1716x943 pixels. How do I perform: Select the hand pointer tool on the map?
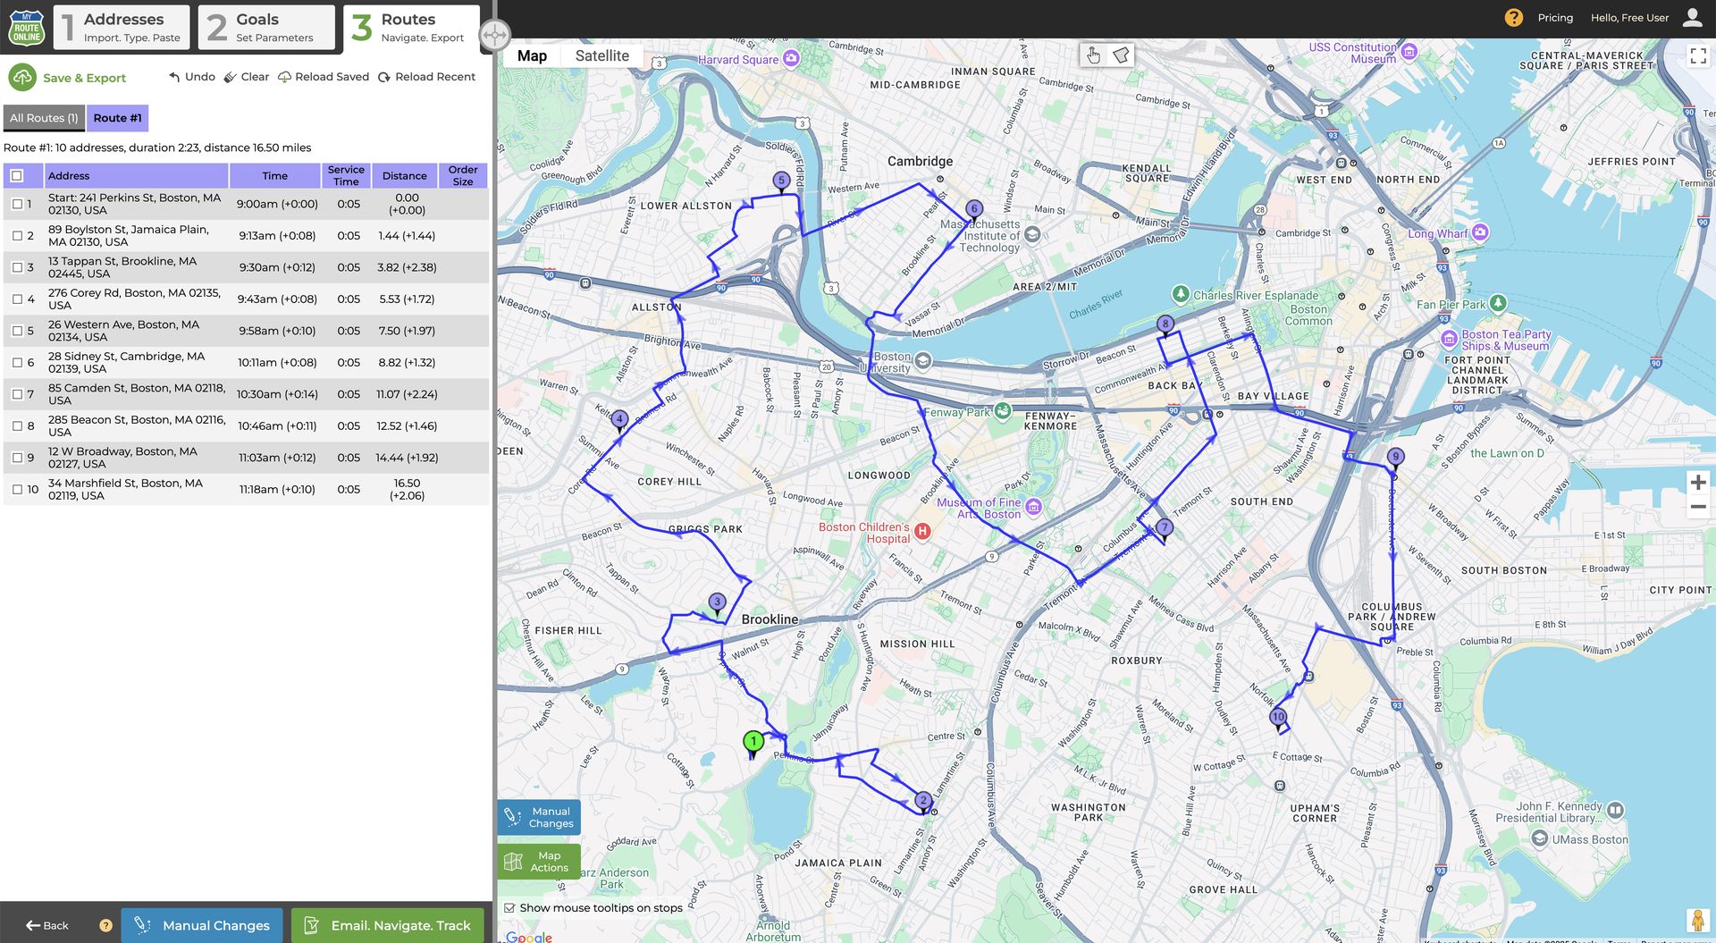pos(1092,55)
